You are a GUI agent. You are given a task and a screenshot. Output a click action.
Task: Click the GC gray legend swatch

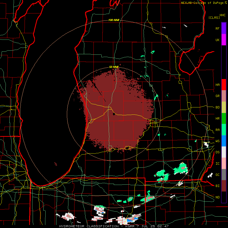pyautogui.click(x=224, y=175)
